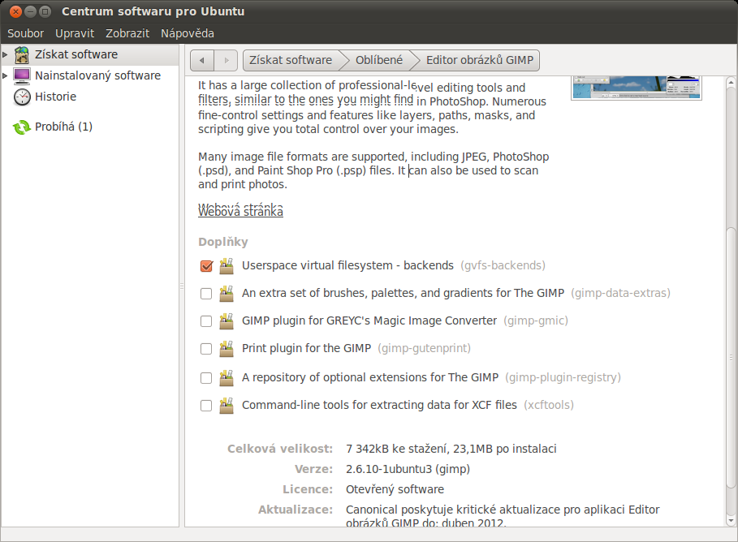Click the package icon beside Print plugin for the GIMP
The image size is (738, 542).
tap(227, 349)
